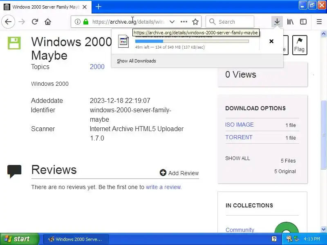Viewport: 327px width, 245px height.
Task: Click the Forward arrow button
Action: click(22, 22)
